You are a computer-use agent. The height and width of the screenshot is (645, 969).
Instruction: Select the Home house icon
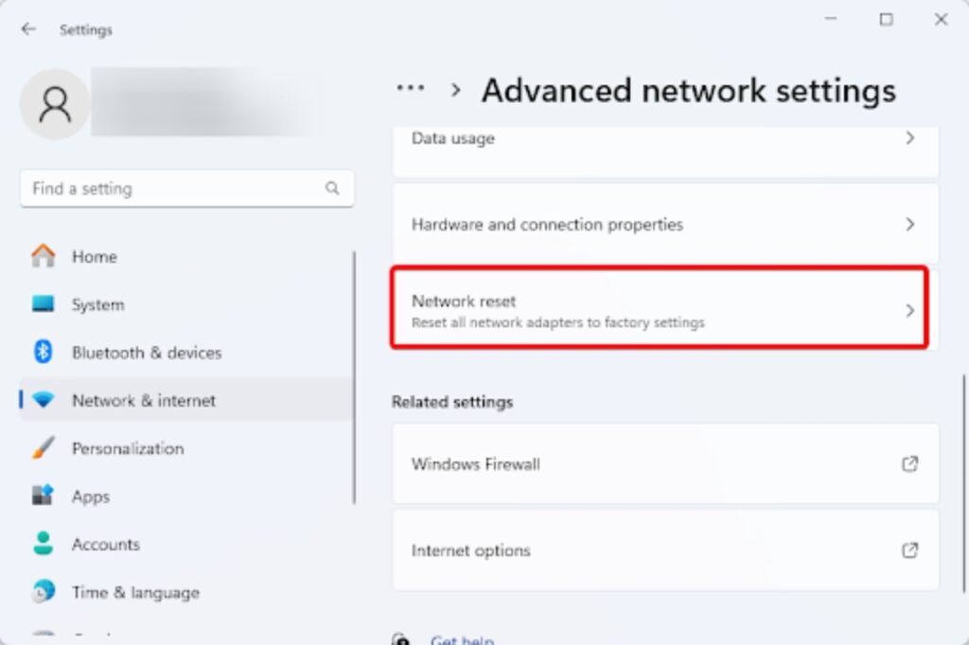[44, 256]
